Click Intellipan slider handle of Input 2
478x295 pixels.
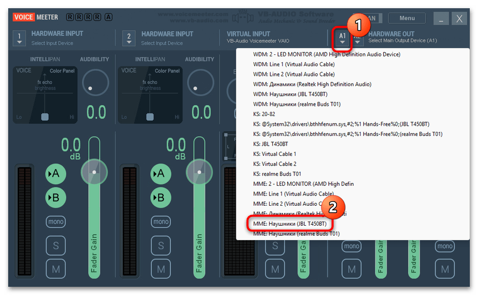(150, 116)
